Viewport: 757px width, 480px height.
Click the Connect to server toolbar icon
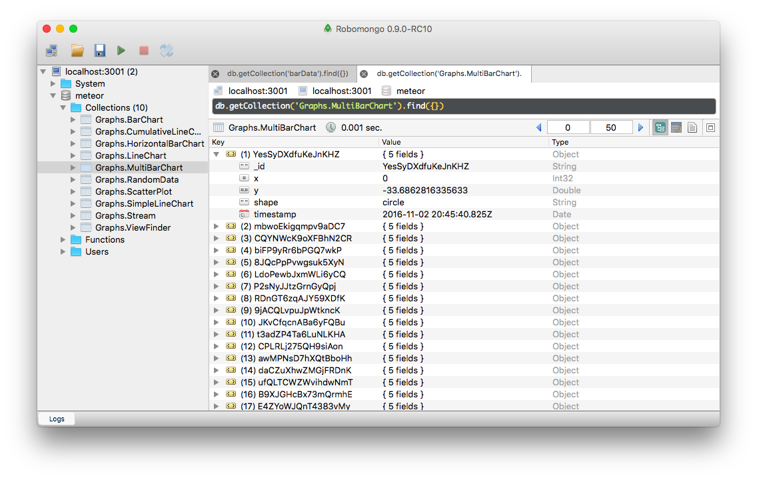coord(52,50)
